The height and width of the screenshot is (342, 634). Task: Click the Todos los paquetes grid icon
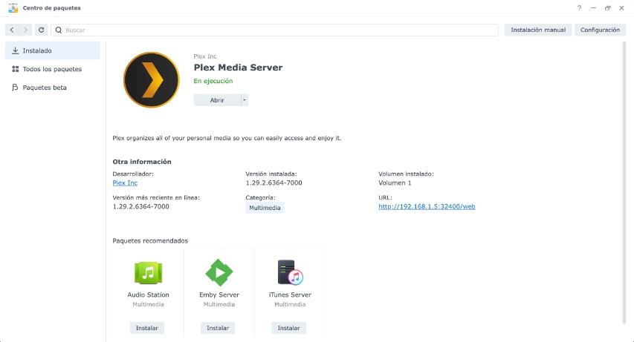(16, 69)
